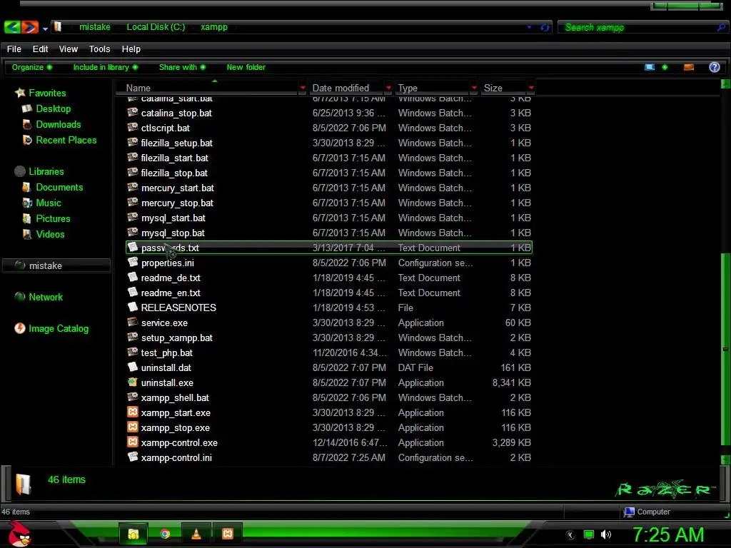Toggle the preview pane icon
Screen dimensions: 731x548
[x=689, y=67]
